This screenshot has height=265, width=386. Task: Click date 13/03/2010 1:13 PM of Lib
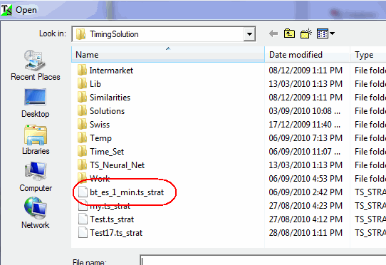pyautogui.click(x=306, y=84)
